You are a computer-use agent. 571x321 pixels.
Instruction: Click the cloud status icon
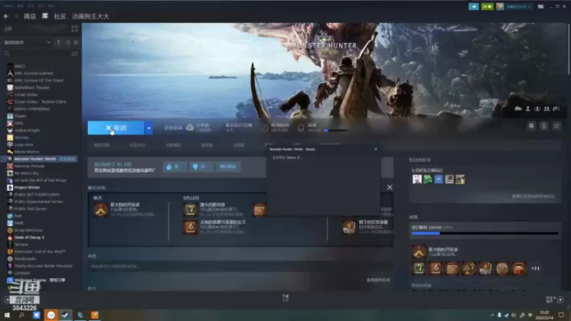click(x=190, y=128)
